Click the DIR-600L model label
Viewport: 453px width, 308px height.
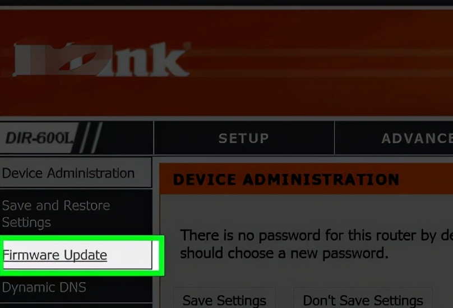tap(39, 138)
